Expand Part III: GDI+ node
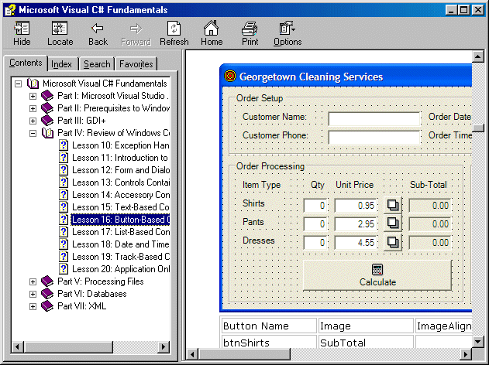Viewport: 489px width, 365px height. 33,121
